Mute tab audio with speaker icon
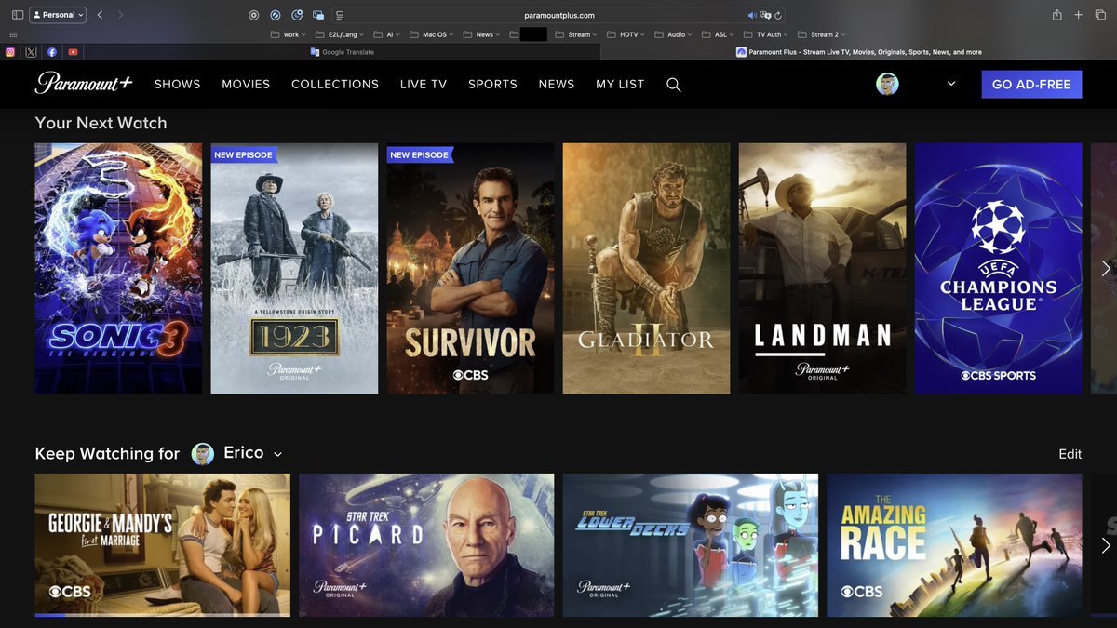Image resolution: width=1117 pixels, height=628 pixels. tap(752, 15)
